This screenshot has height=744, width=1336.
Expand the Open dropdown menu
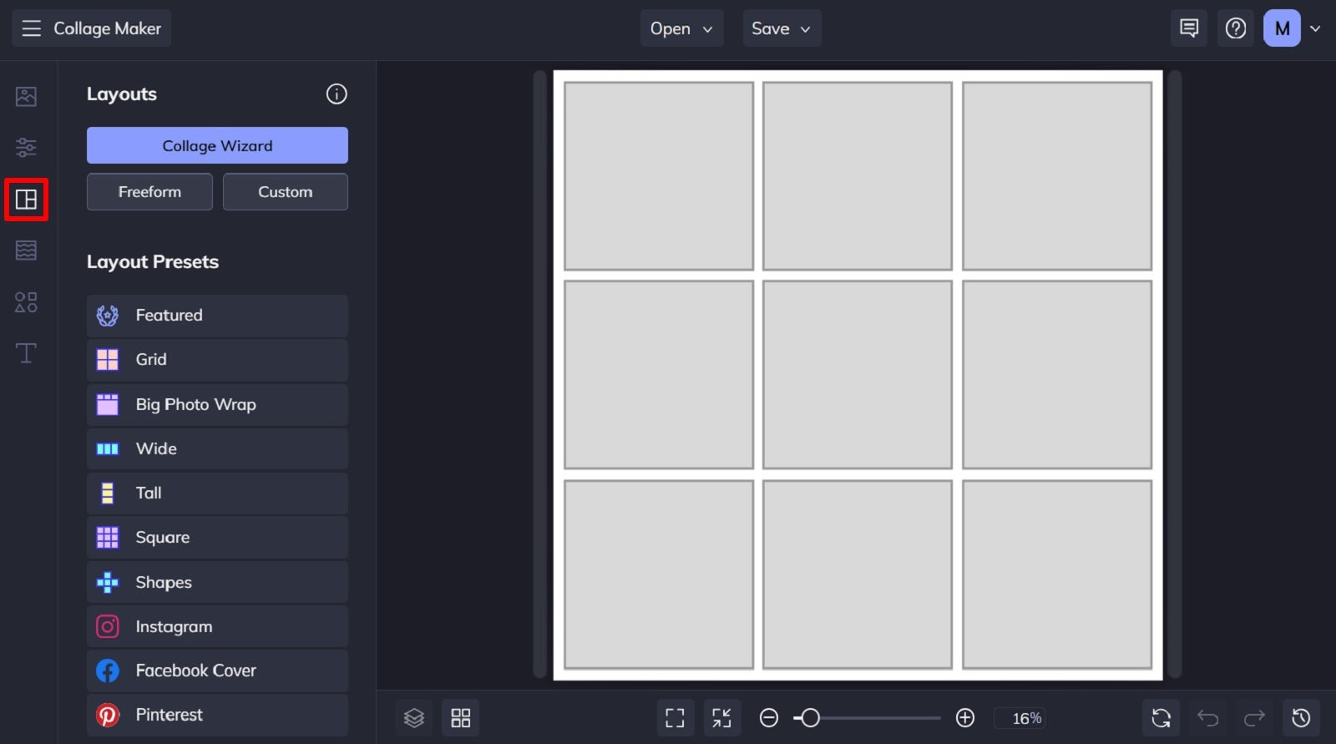tap(681, 28)
